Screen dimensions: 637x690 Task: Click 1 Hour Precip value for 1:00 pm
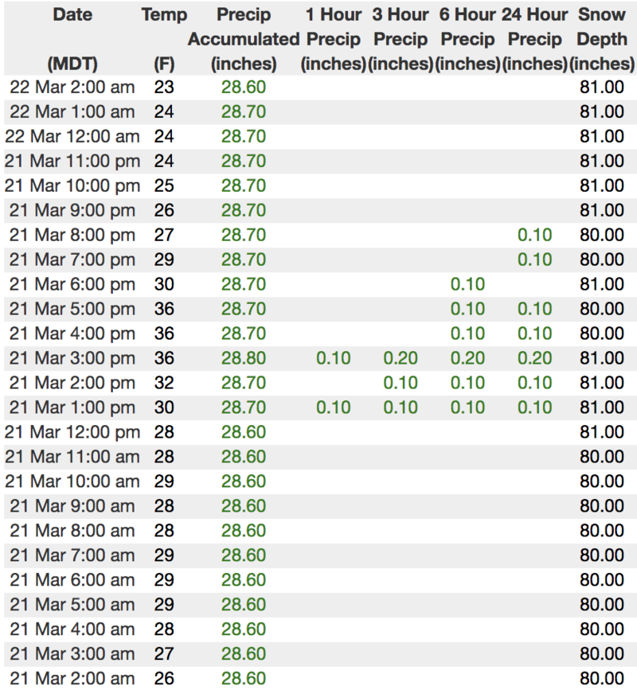pyautogui.click(x=333, y=407)
